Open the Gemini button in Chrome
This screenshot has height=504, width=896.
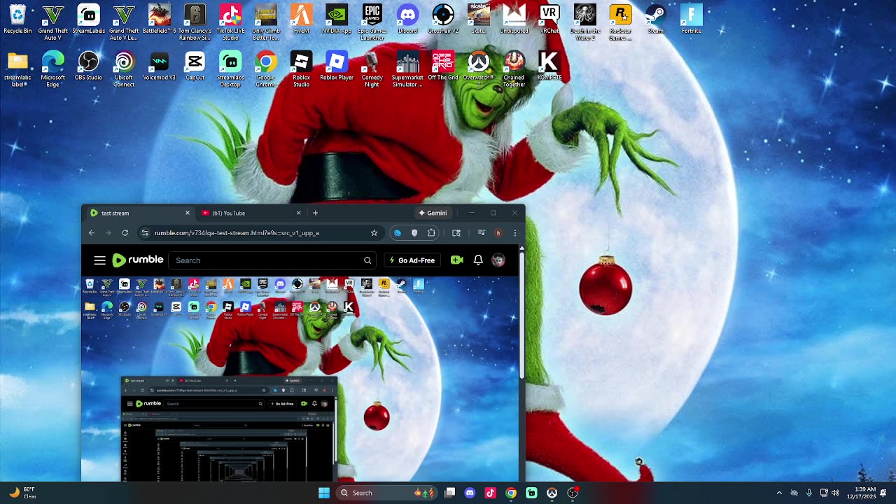tap(433, 213)
